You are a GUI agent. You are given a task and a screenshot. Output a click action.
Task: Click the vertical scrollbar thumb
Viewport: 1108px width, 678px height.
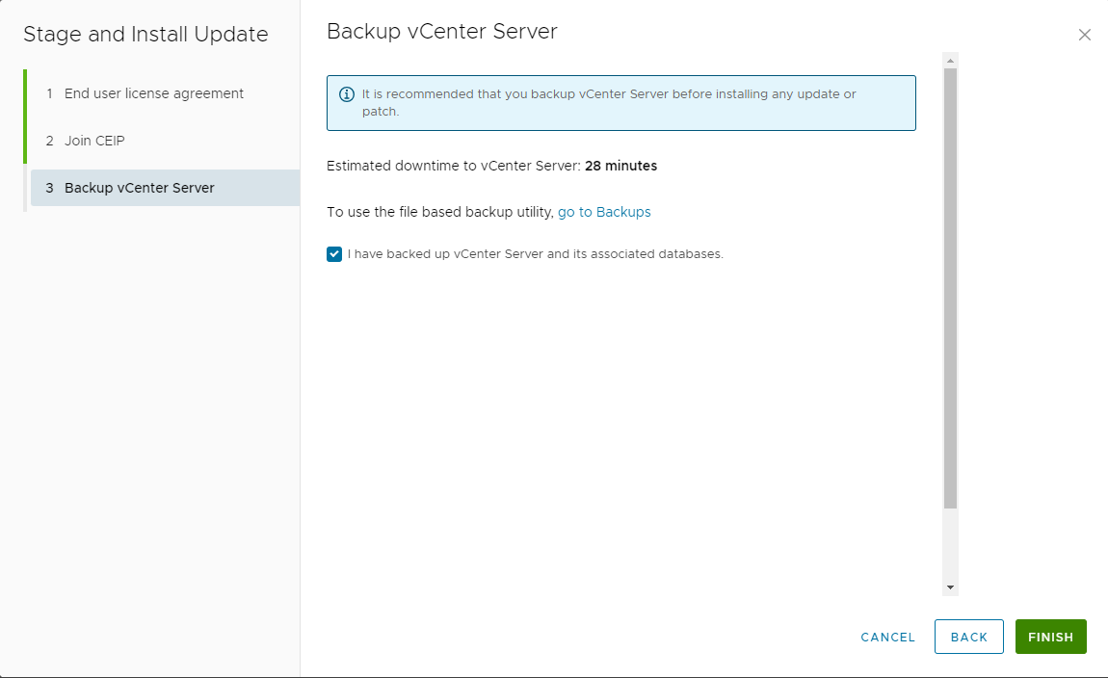click(950, 289)
